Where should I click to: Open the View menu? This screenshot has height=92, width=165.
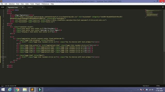22,4
